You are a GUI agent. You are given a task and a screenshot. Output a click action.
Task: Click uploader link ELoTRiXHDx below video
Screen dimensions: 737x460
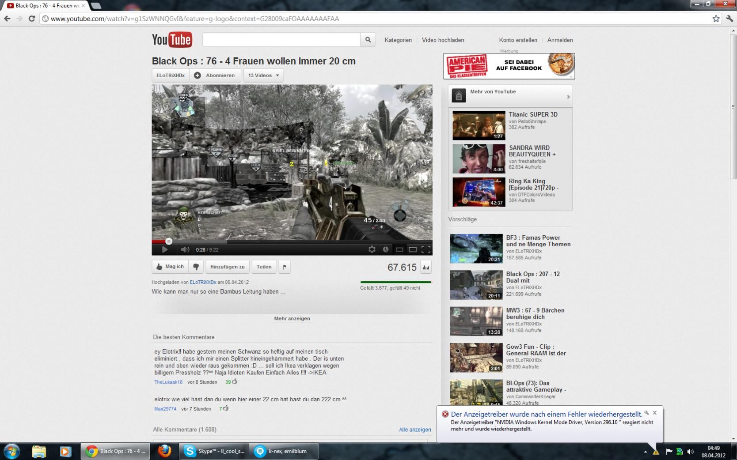[203, 282]
